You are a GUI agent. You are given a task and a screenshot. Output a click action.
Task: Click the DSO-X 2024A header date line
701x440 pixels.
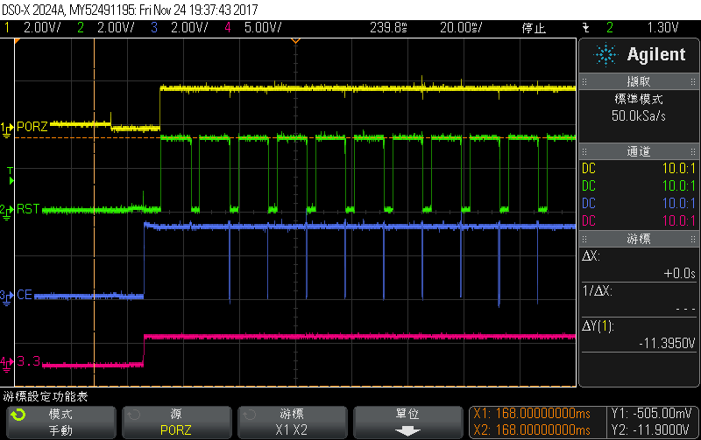point(130,10)
